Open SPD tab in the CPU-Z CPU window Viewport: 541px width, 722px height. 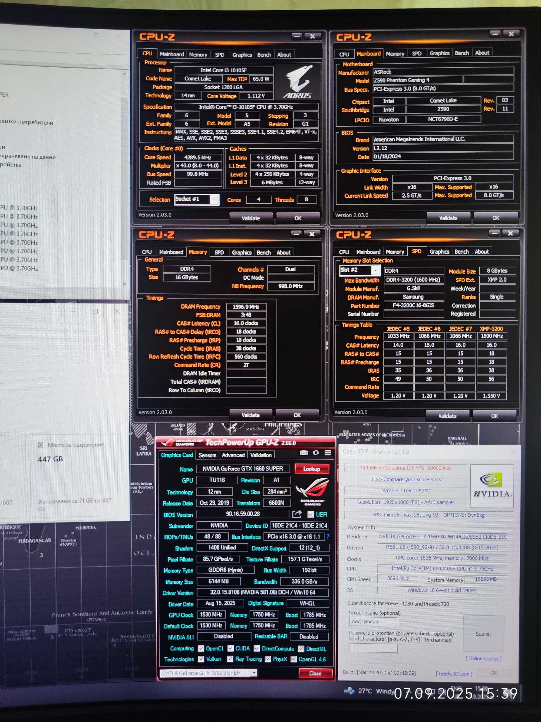(219, 54)
